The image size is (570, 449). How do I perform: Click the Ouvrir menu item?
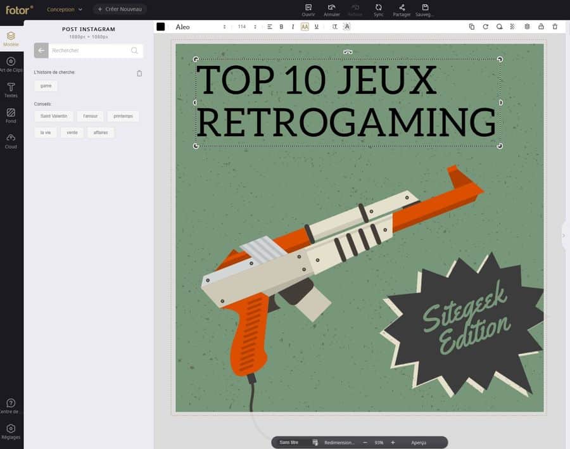(x=308, y=10)
